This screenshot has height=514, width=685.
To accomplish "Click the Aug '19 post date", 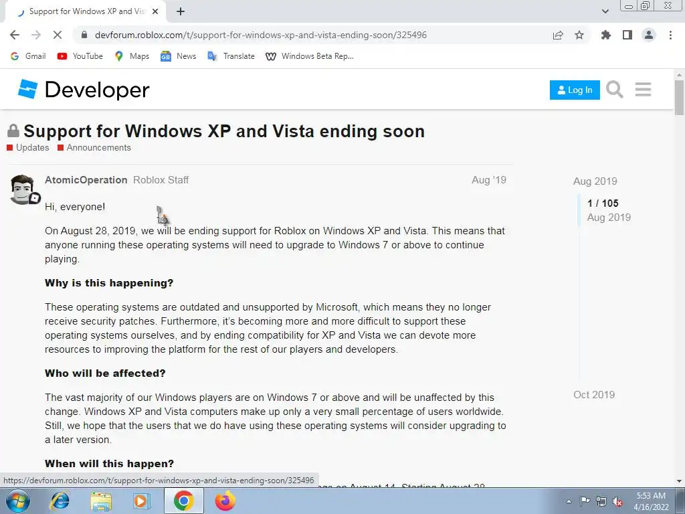I will click(489, 180).
